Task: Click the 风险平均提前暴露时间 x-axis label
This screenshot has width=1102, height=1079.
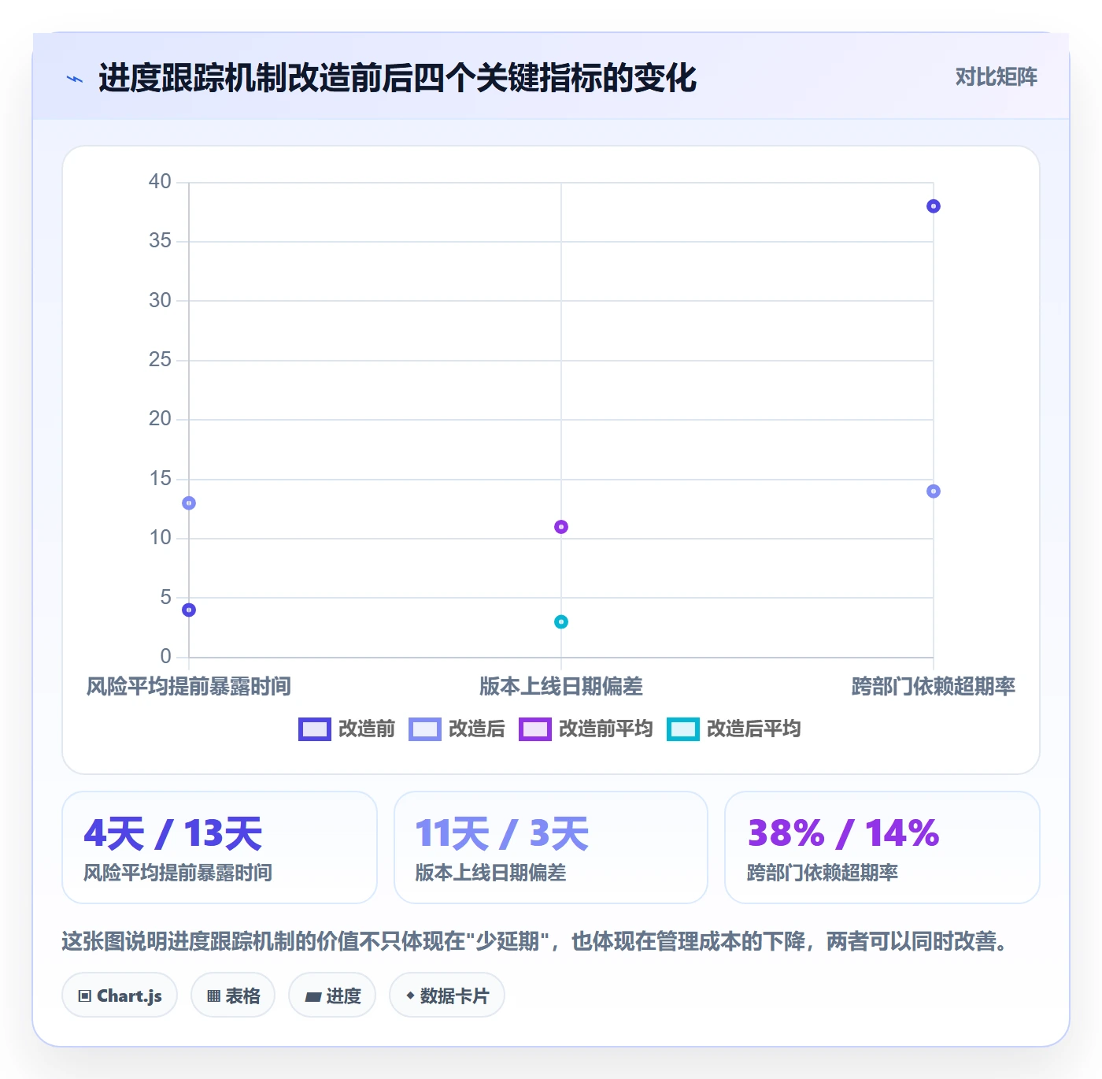Action: click(x=189, y=687)
